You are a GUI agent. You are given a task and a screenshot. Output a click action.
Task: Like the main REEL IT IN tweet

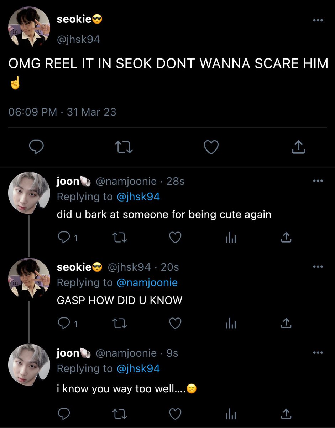coord(211,147)
